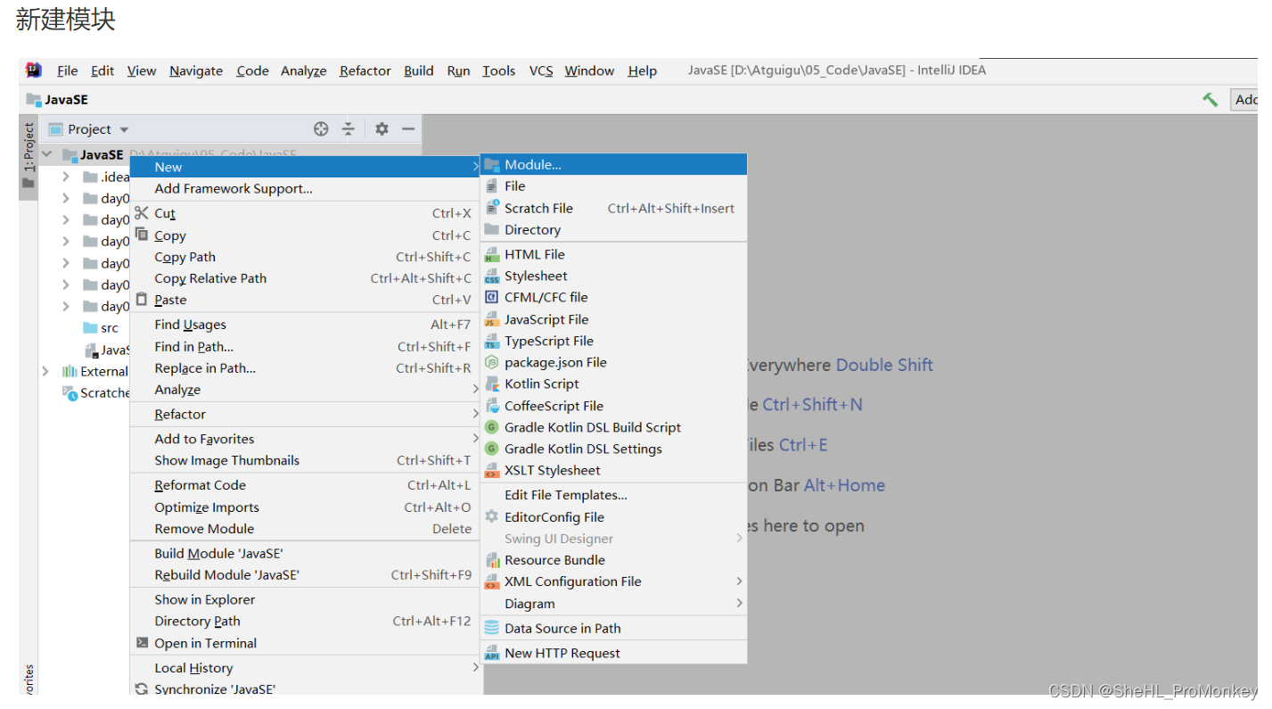This screenshot has width=1272, height=709.
Task: Expand Add to Favorites submenu
Action: 475,439
